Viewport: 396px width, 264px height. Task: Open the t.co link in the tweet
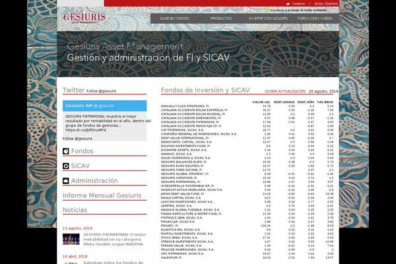(x=86, y=130)
